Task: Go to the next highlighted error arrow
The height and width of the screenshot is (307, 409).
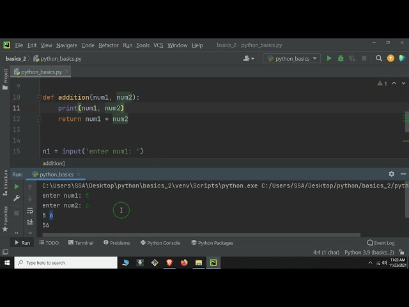Action: 403,83
